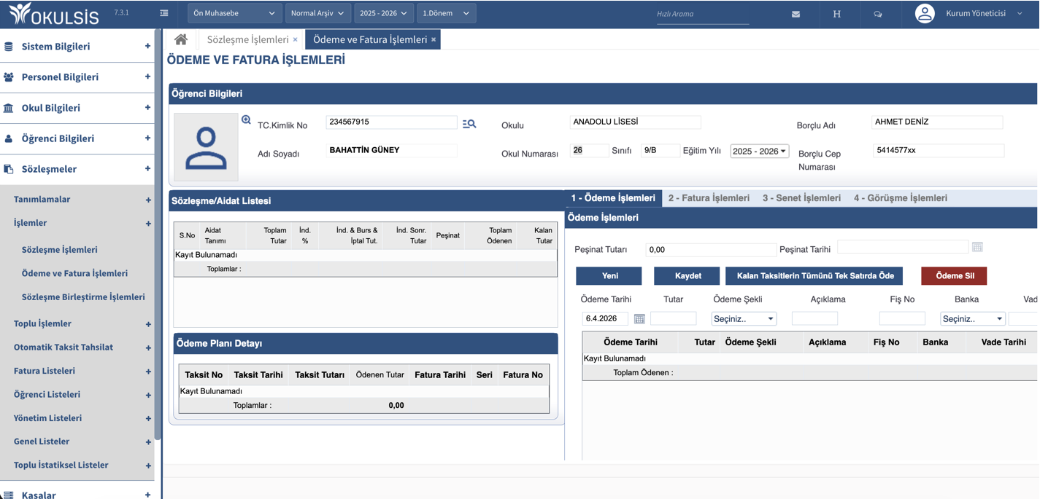Click the H icon in top bar
This screenshot has width=1040, height=499.
pyautogui.click(x=837, y=14)
